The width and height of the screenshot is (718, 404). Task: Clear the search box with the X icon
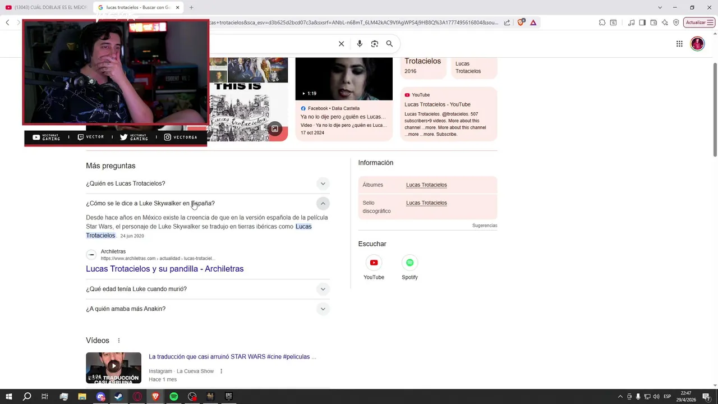341,44
